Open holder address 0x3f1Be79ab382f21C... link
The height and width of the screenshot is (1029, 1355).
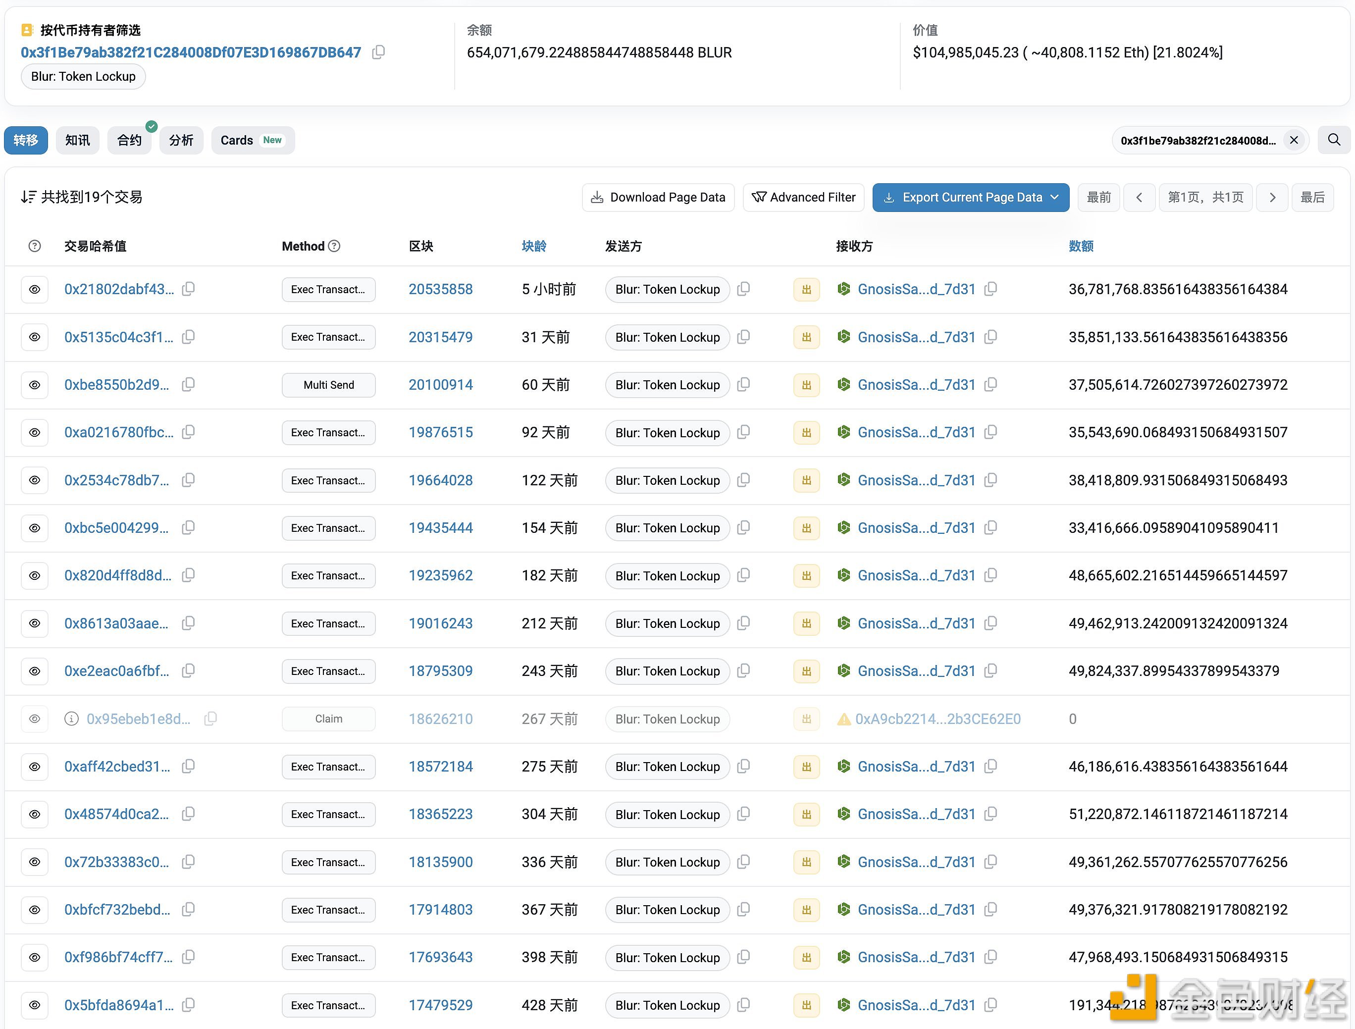(x=191, y=52)
